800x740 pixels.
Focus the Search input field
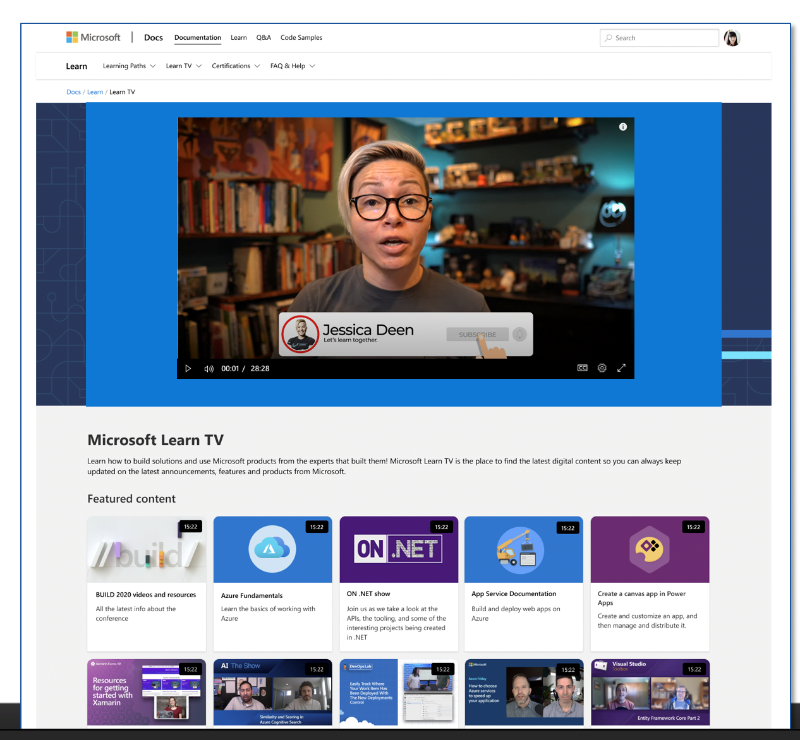pos(659,38)
